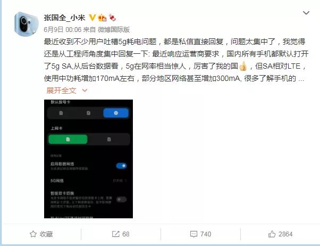
Task: Click the red badge beside the username
Action: click(x=112, y=18)
